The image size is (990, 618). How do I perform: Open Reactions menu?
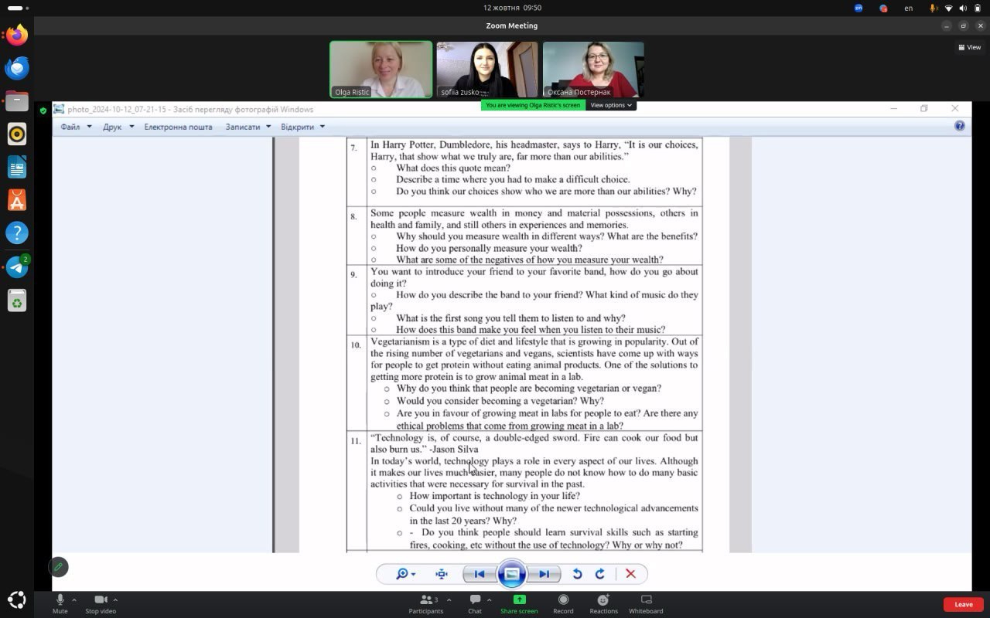pos(604,603)
